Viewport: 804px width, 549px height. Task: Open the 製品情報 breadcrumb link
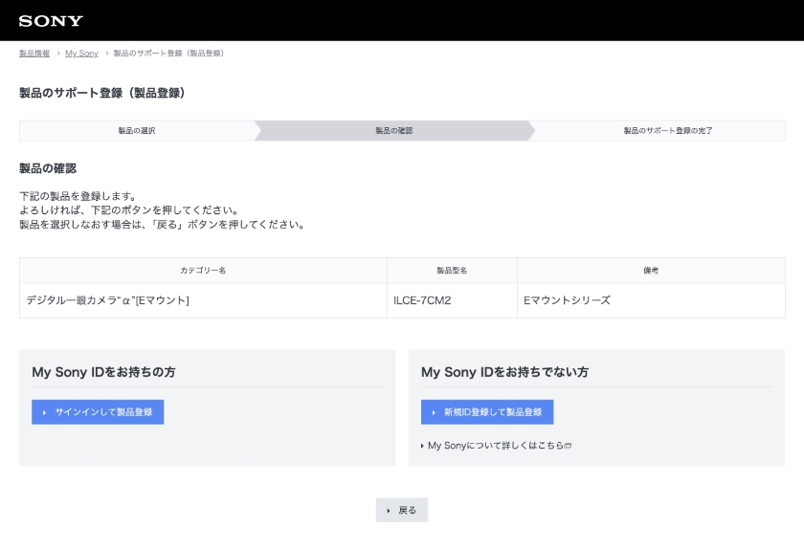34,54
